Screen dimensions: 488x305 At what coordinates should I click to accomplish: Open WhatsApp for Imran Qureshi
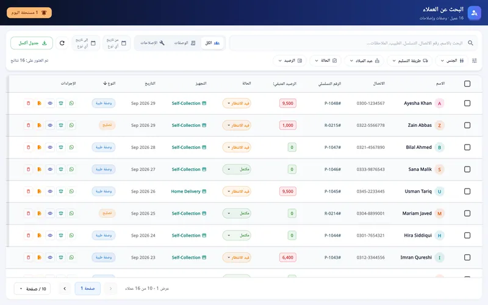(x=71, y=257)
